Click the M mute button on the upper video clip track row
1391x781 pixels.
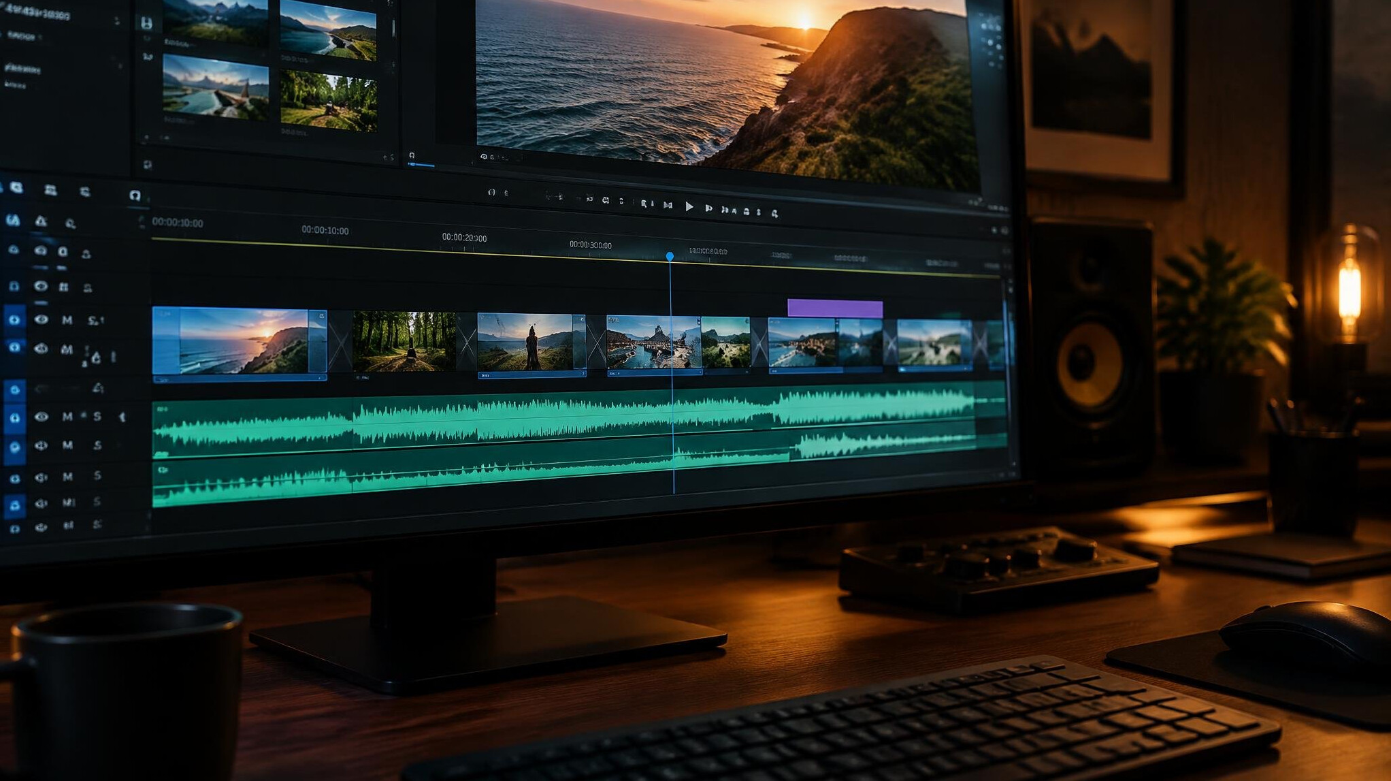(67, 320)
